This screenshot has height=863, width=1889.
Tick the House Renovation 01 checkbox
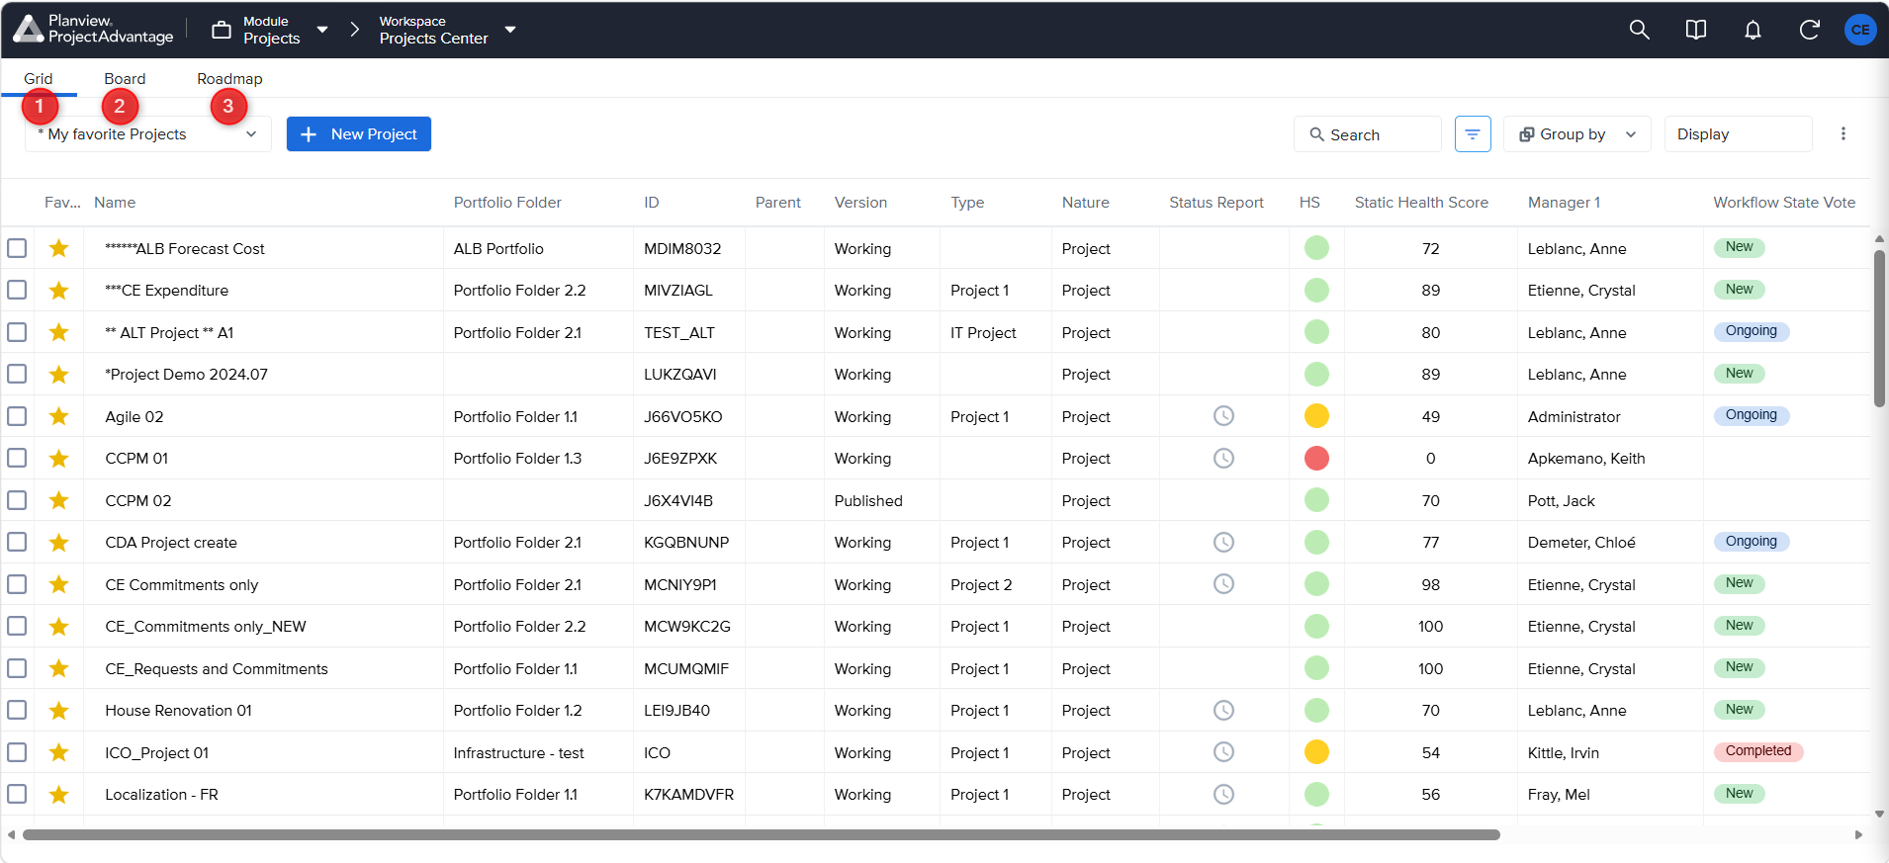(x=17, y=711)
